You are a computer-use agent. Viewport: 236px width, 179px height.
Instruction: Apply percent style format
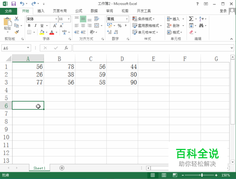click(119, 26)
